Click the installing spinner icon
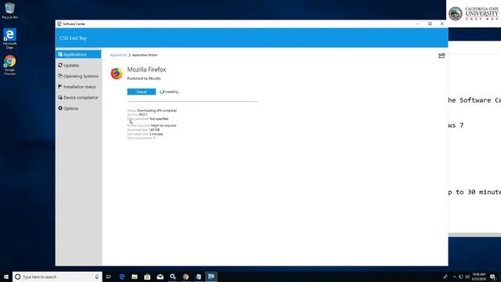This screenshot has height=282, width=501. click(x=162, y=92)
